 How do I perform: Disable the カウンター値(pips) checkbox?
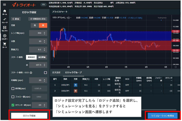point(13,105)
